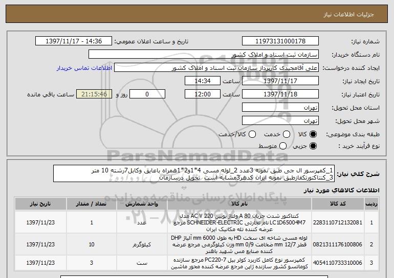The image size is (394, 278).
Task: Select the کالا/خدمت radio button
Action: 252,134
